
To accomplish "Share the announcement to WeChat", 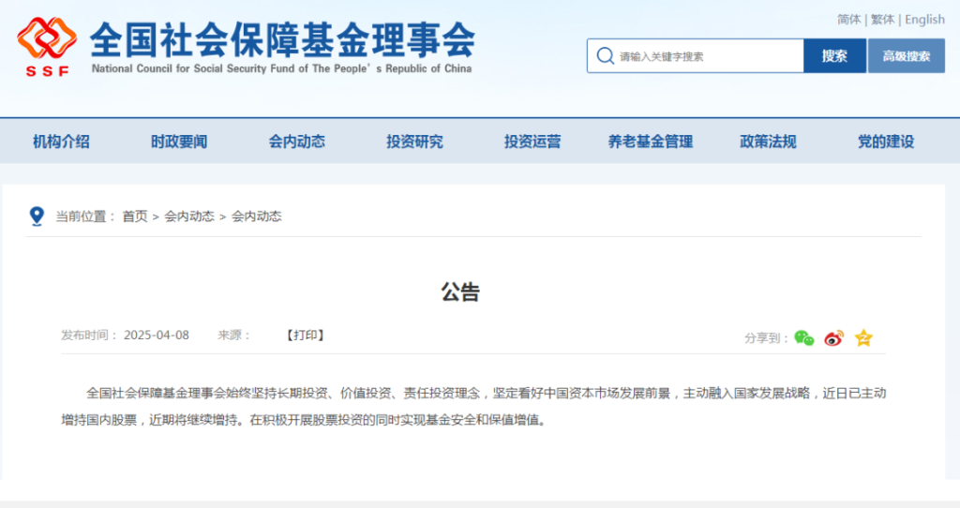I will [x=803, y=337].
